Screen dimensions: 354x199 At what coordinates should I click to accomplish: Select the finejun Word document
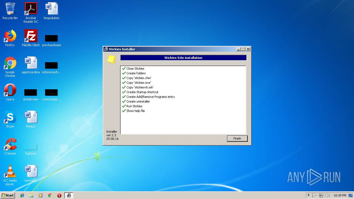point(31,119)
